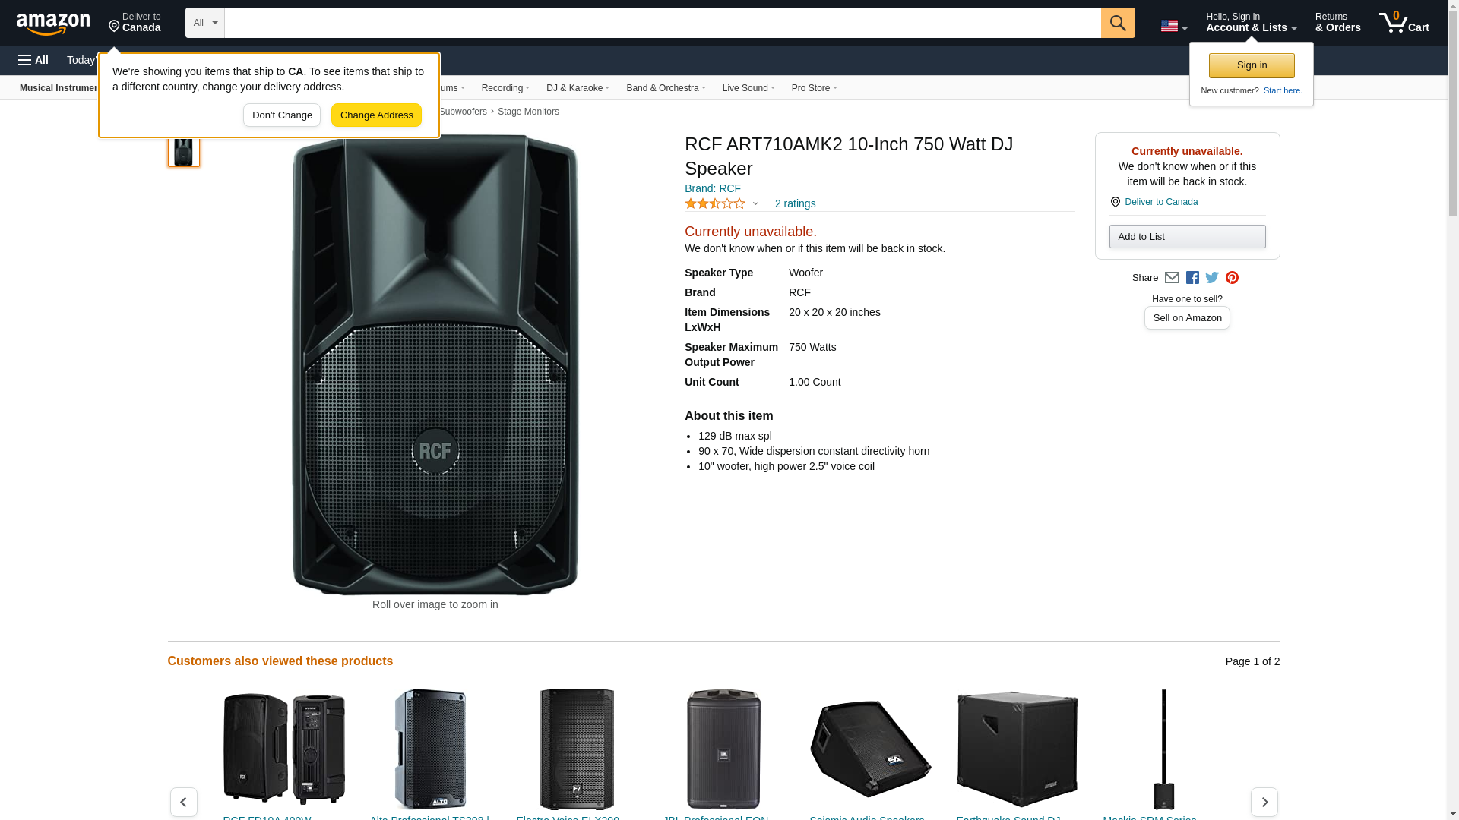Screen dimensions: 1459x820
Task: Expand the language flag selector
Action: point(1173,26)
